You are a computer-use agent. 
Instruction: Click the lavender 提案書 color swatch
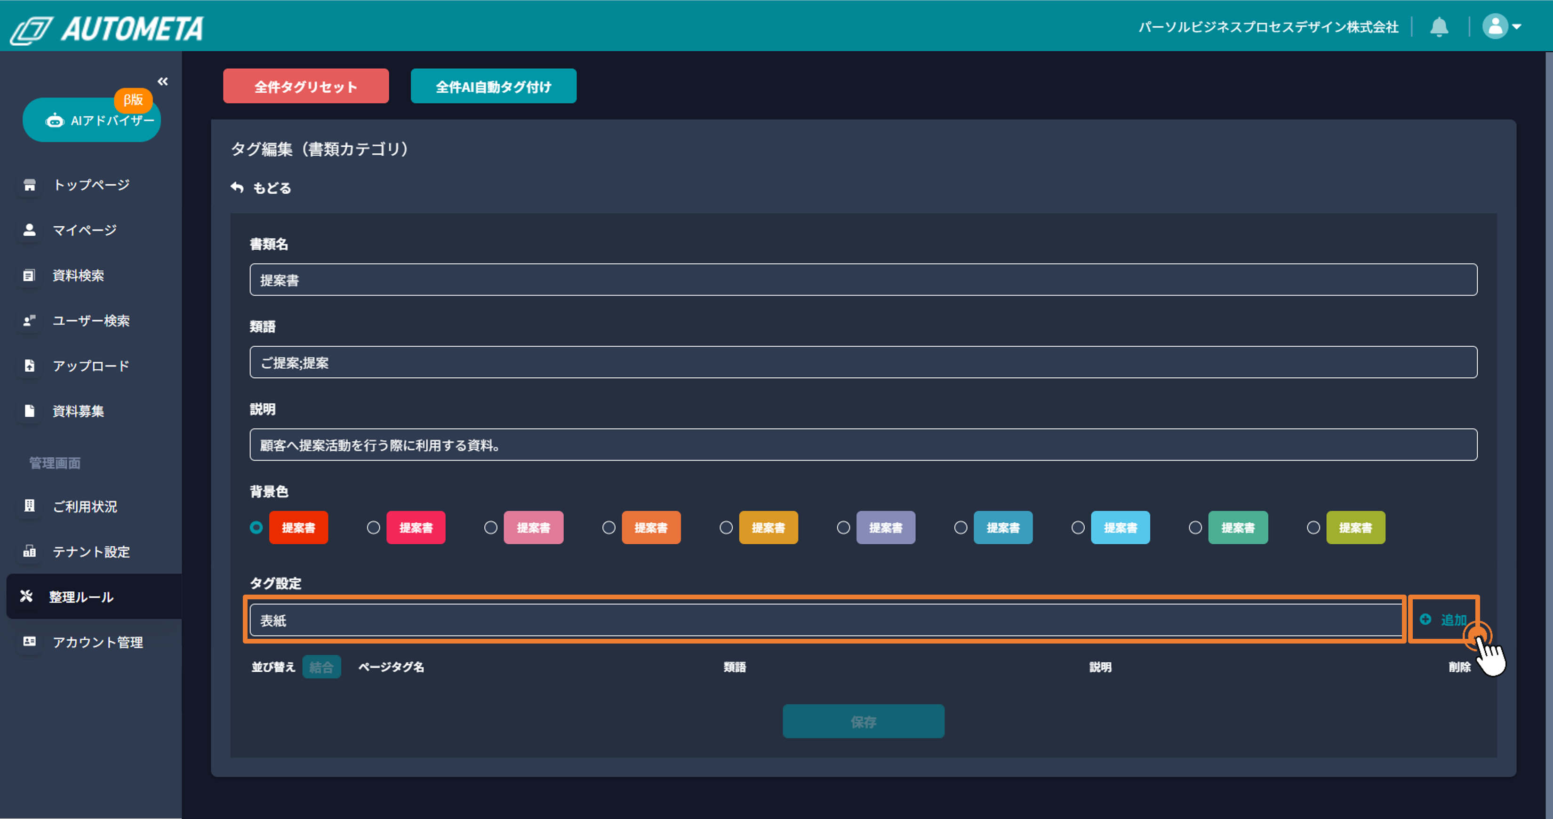pyautogui.click(x=886, y=528)
